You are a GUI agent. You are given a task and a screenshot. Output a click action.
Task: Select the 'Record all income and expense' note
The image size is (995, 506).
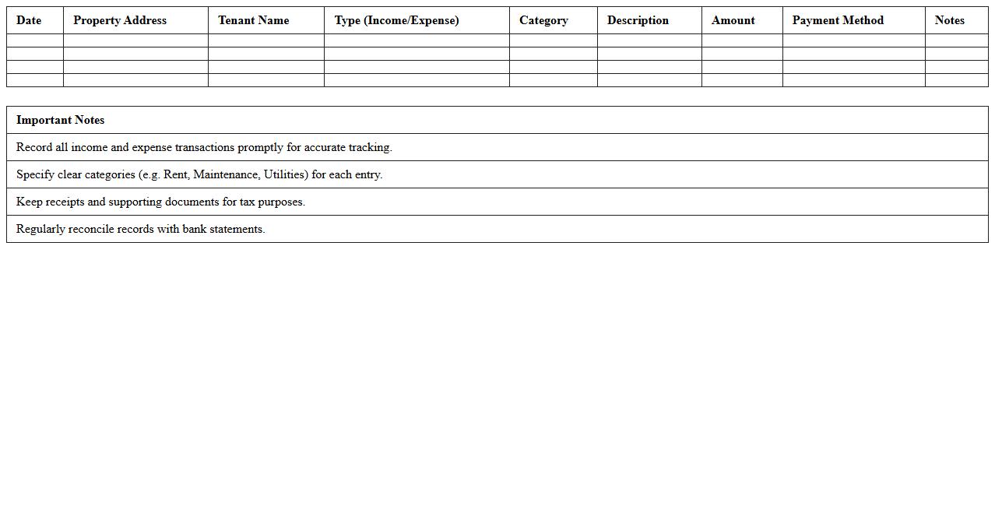point(204,147)
